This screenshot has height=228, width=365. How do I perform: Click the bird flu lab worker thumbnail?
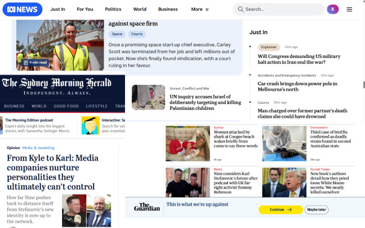click(284, 144)
